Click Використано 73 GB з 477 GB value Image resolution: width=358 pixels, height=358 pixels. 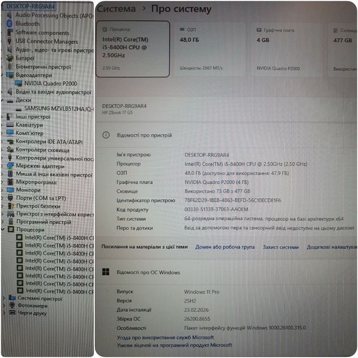tap(217, 191)
